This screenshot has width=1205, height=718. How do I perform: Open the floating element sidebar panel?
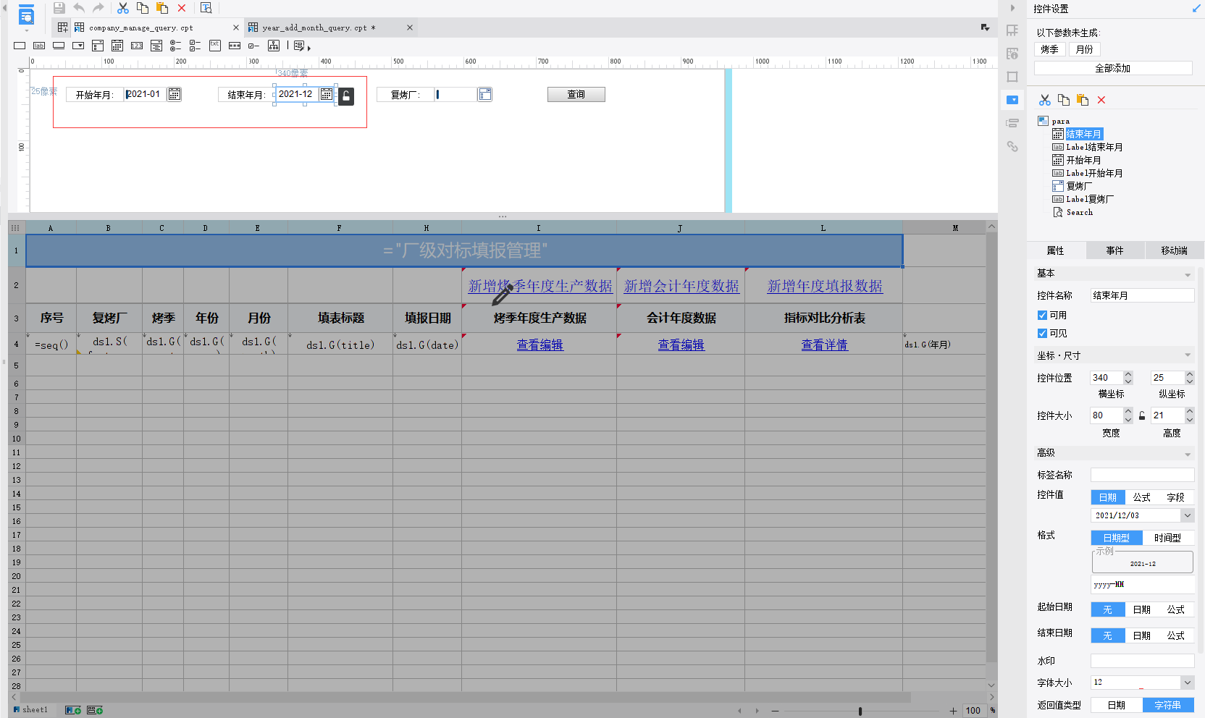(x=1012, y=77)
